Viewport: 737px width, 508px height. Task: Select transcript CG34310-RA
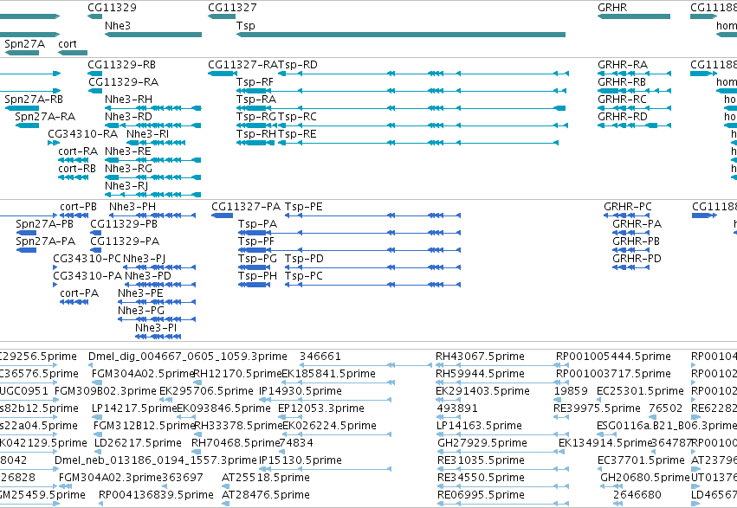coord(54,143)
